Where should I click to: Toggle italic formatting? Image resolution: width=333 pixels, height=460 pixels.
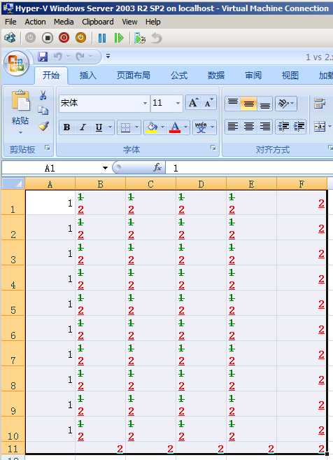coord(83,127)
